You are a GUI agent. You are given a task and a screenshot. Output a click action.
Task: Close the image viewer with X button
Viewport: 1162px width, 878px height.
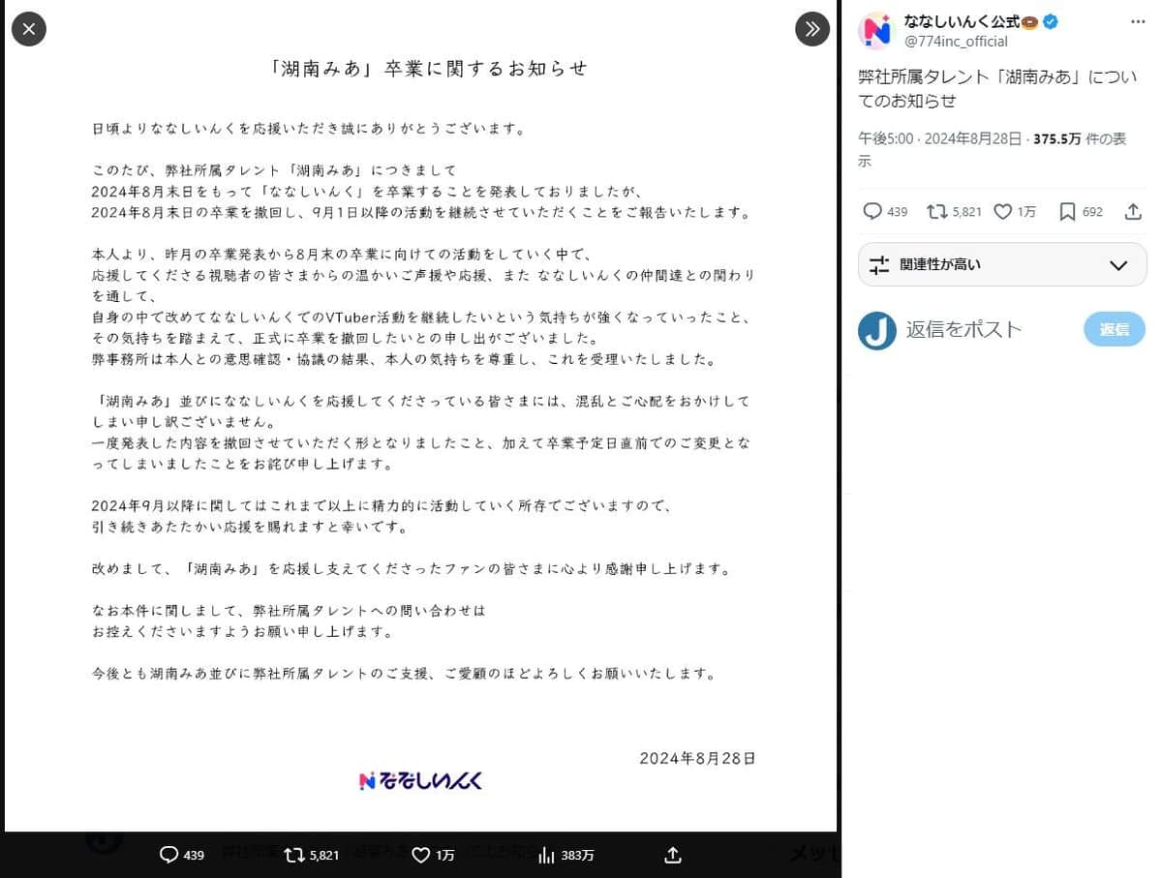[x=28, y=29]
